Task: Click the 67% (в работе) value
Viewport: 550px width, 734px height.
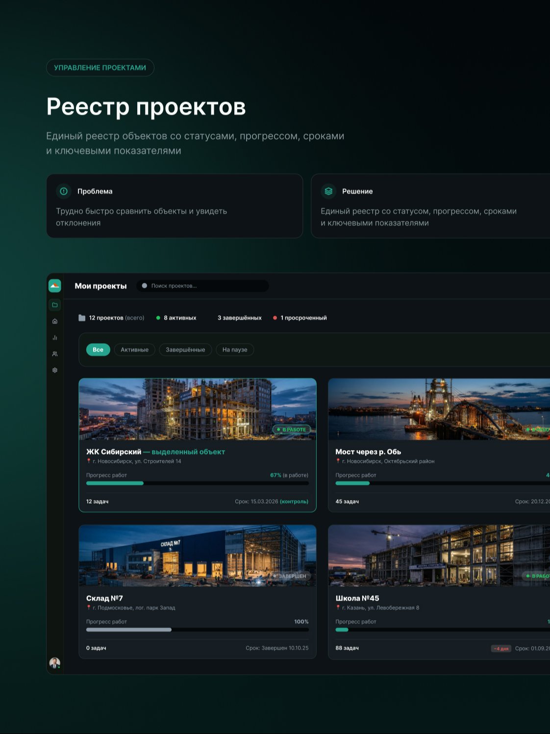Action: (x=289, y=475)
